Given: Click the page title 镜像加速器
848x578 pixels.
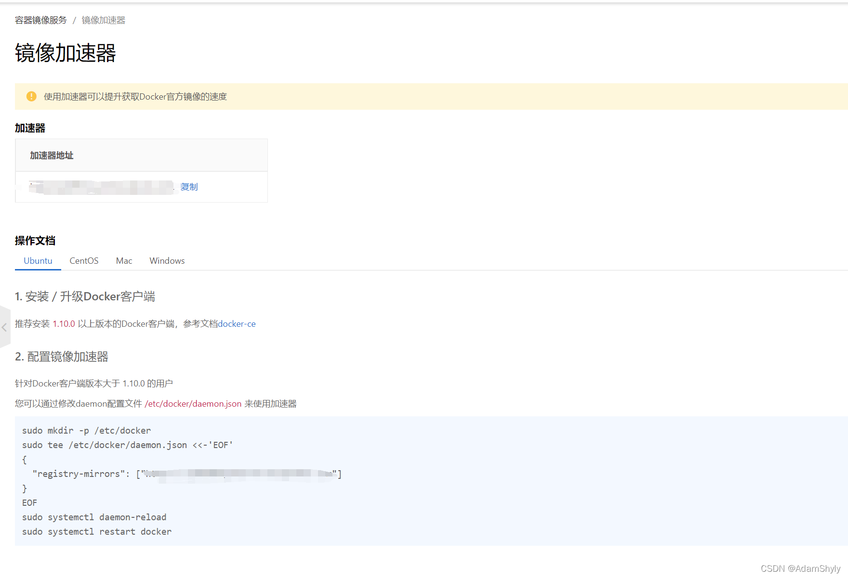Looking at the screenshot, I should pos(66,53).
